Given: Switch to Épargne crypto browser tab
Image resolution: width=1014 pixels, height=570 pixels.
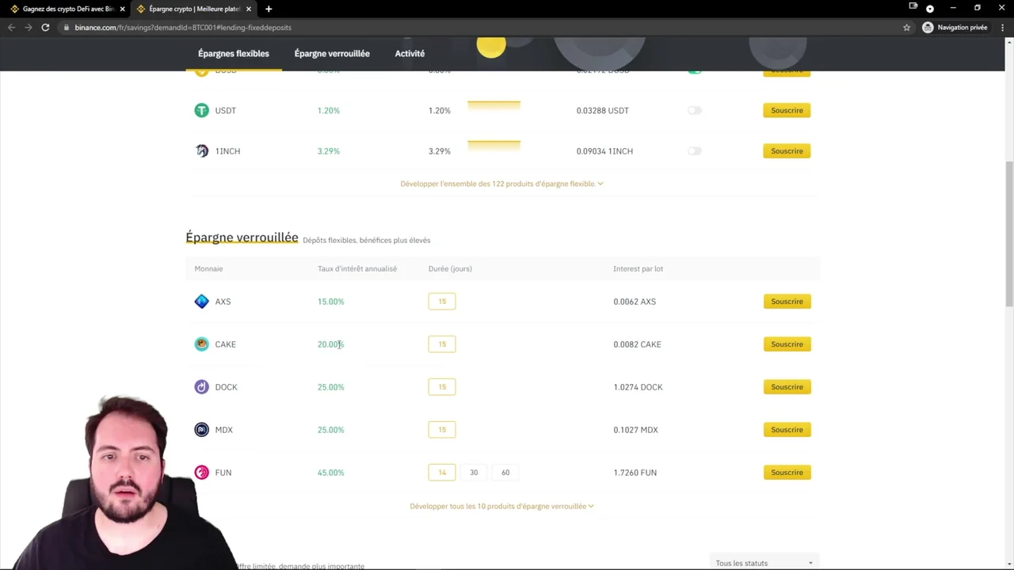Looking at the screenshot, I should [x=194, y=9].
